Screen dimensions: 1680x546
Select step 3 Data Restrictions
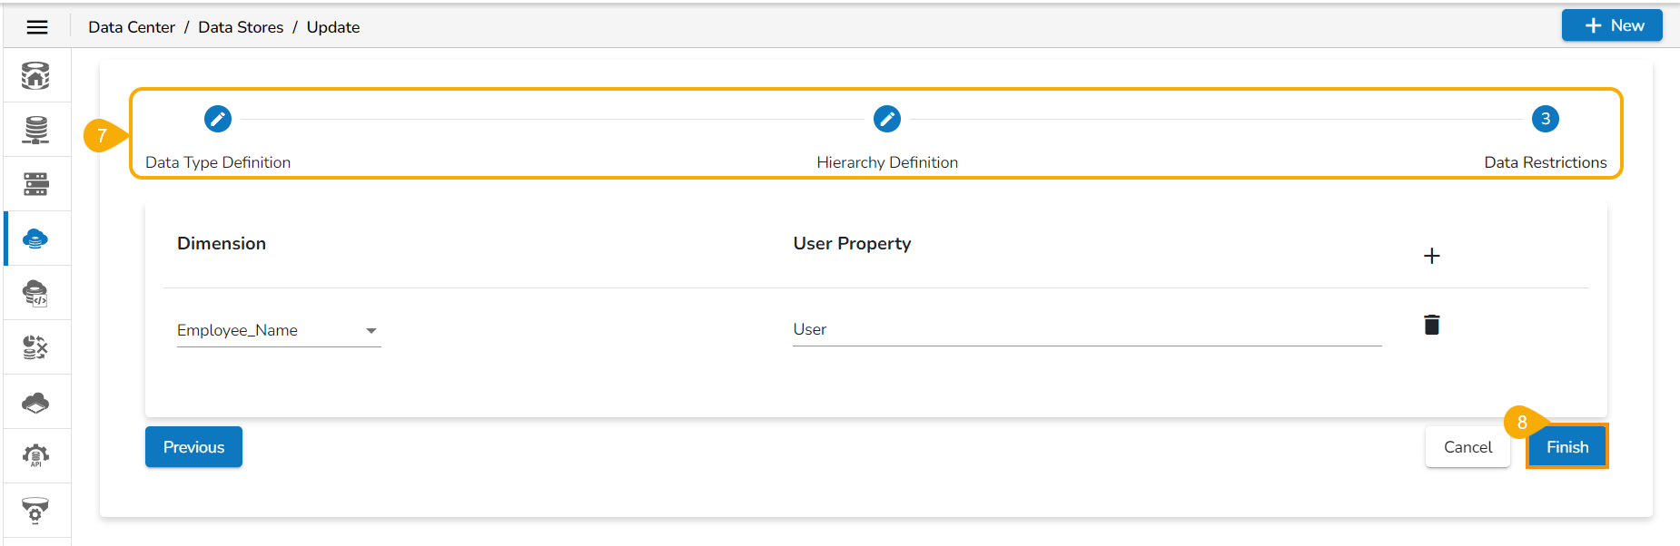coord(1545,119)
